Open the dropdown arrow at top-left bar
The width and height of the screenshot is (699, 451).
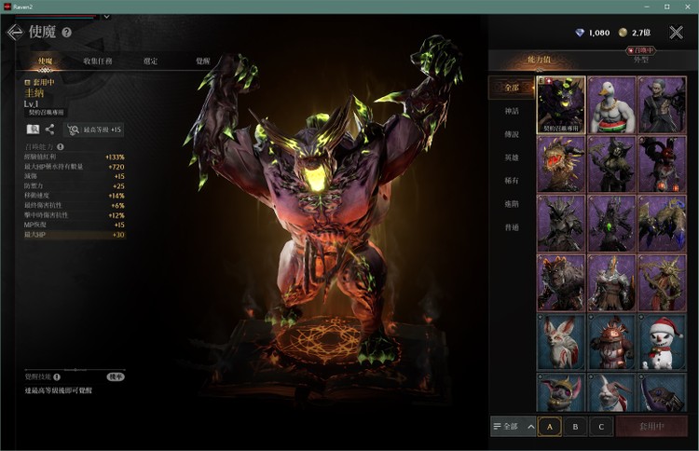[x=106, y=16]
